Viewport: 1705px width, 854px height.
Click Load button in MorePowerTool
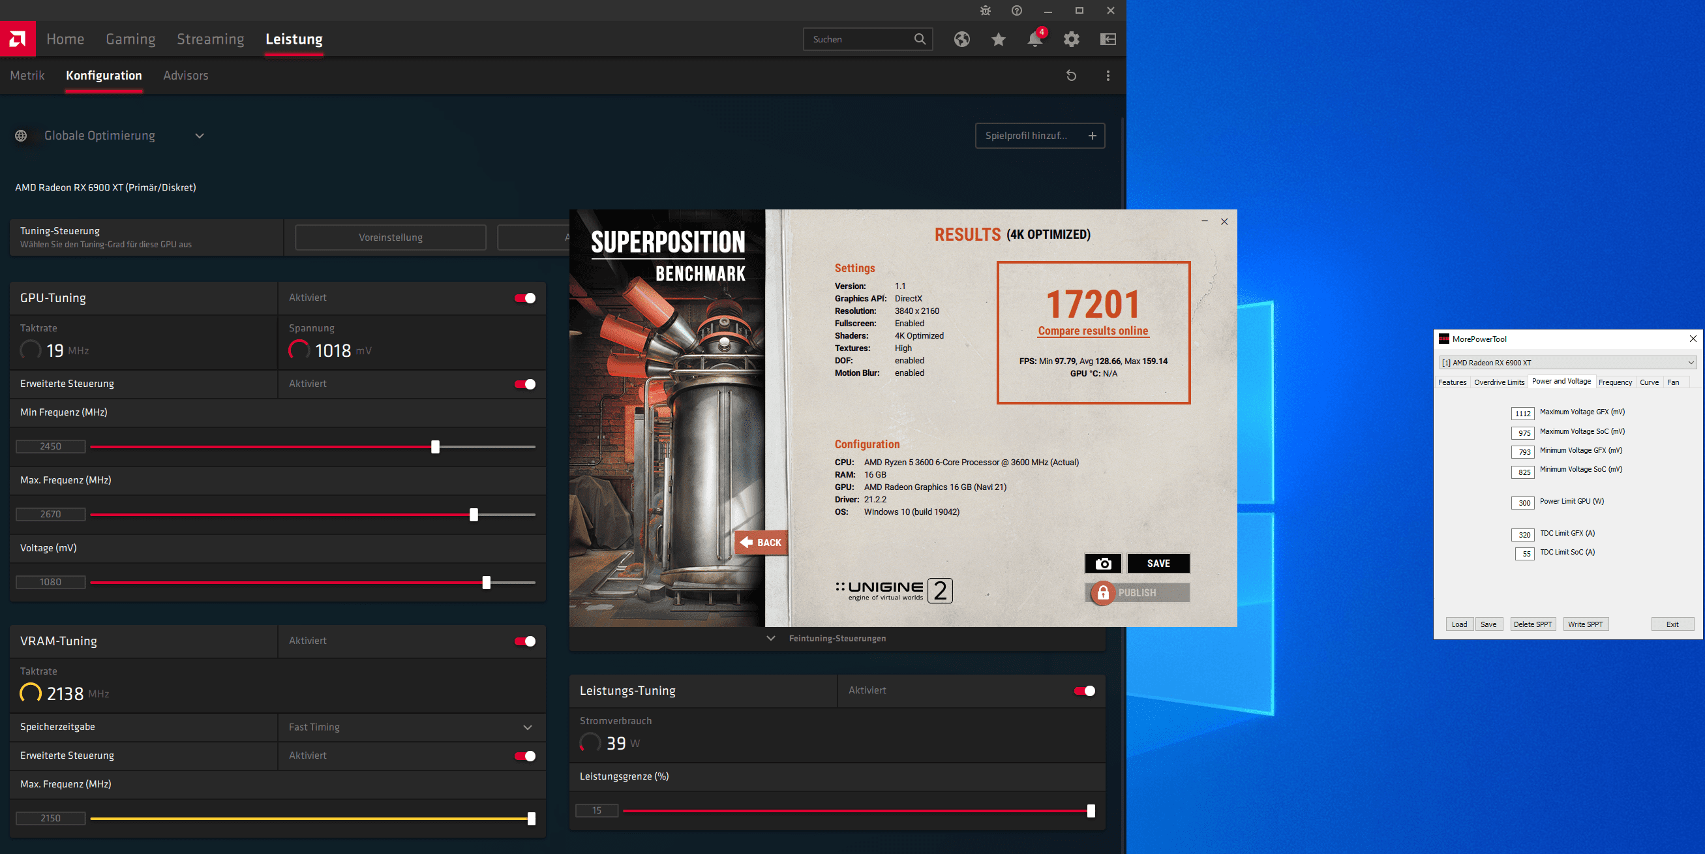pos(1459,624)
